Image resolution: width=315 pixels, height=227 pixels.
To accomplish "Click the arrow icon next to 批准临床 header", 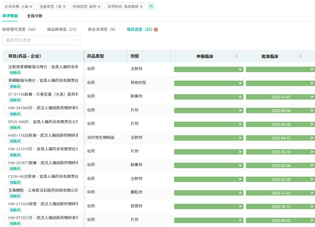I will [301, 56].
